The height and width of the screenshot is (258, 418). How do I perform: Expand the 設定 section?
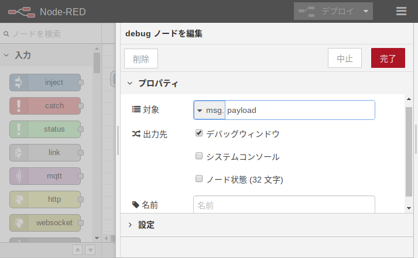click(x=130, y=225)
